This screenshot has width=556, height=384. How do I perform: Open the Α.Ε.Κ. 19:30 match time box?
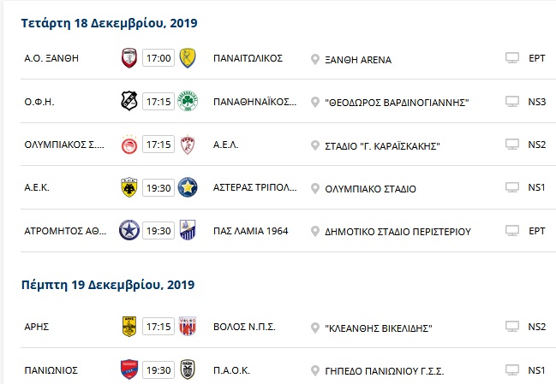[x=158, y=187]
